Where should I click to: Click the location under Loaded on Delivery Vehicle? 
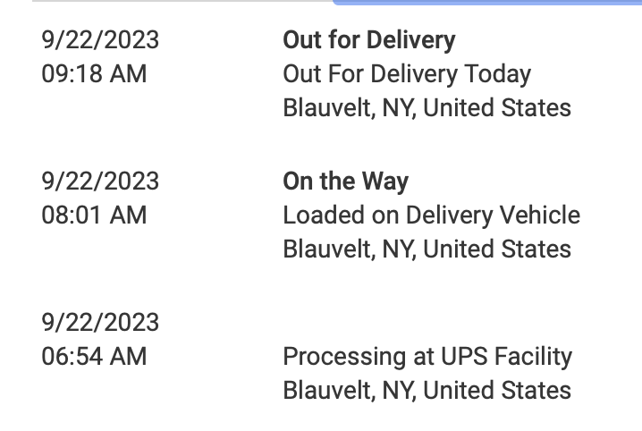coord(427,249)
